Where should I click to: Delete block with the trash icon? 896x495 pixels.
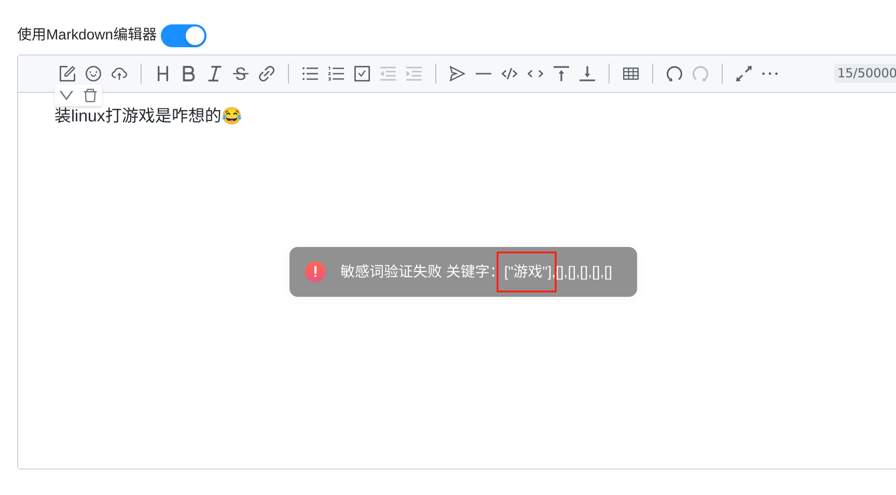[90, 95]
